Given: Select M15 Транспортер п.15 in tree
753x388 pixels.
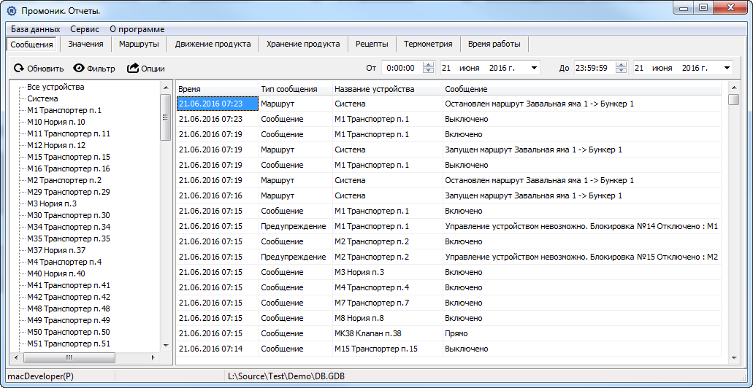Looking at the screenshot, I should point(69,157).
